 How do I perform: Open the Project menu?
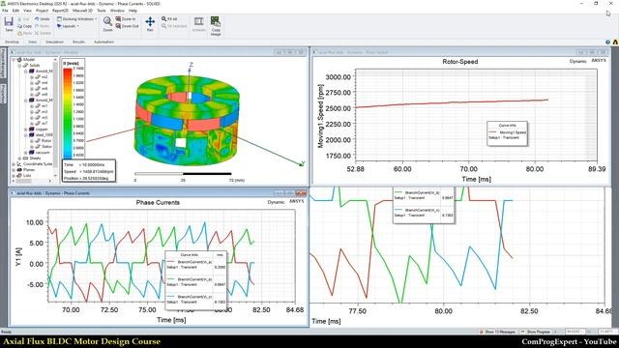point(42,11)
